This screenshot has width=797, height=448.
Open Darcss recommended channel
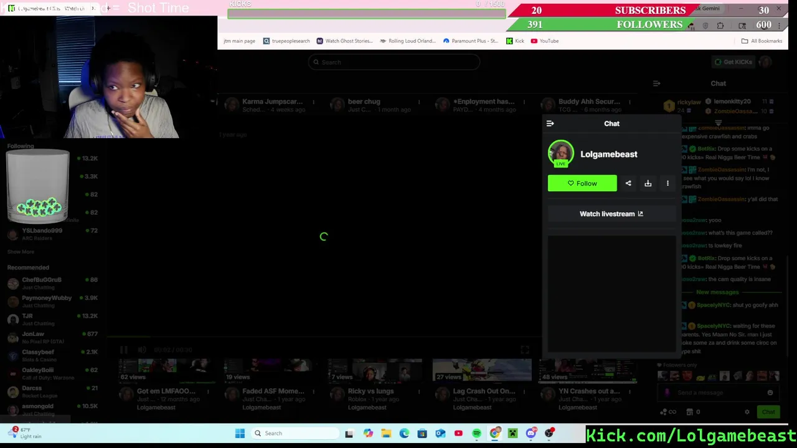52,391
